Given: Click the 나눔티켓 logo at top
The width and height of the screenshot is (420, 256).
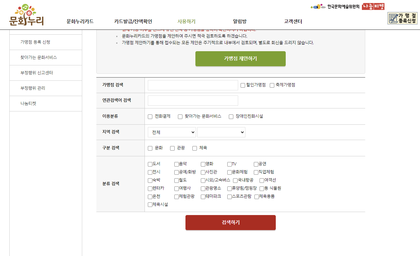Looking at the screenshot, I should (x=373, y=6).
